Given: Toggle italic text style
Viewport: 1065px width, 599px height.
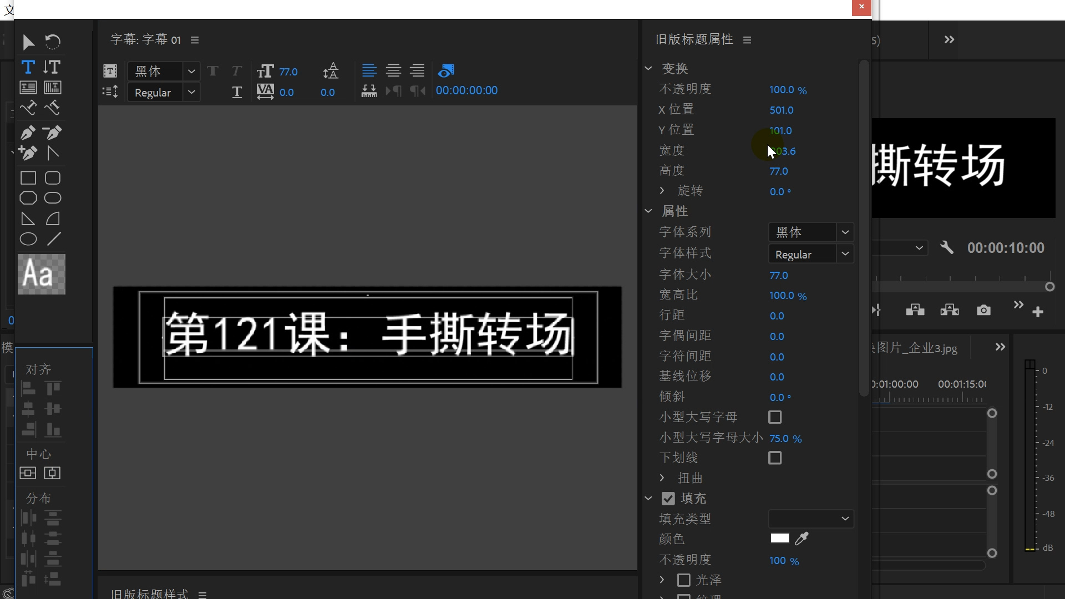Looking at the screenshot, I should coord(237,70).
